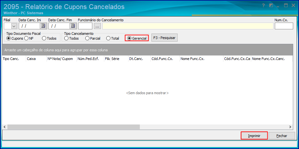The image size is (299, 149).
Task: Choose Total cancellation type
Action: pos(113,38)
